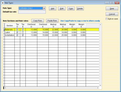Click Installation Markup D value 22.000
The image size is (121, 92).
point(53,35)
